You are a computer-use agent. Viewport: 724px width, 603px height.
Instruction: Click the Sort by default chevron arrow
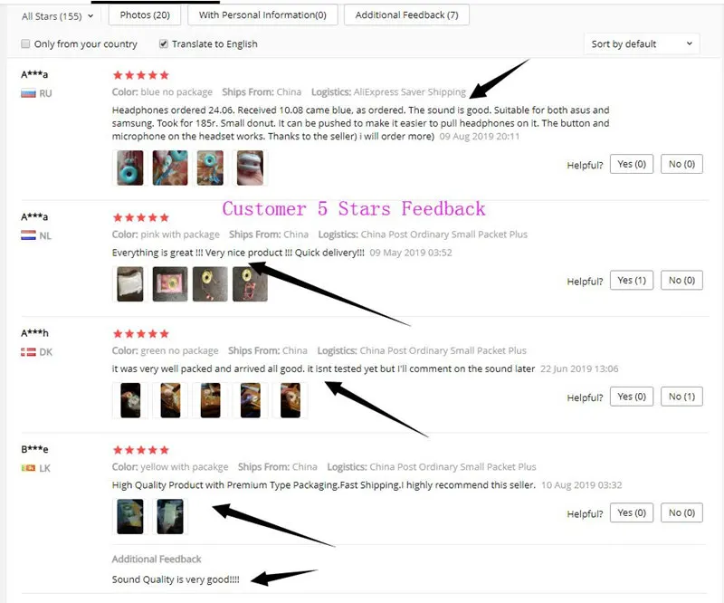[690, 43]
